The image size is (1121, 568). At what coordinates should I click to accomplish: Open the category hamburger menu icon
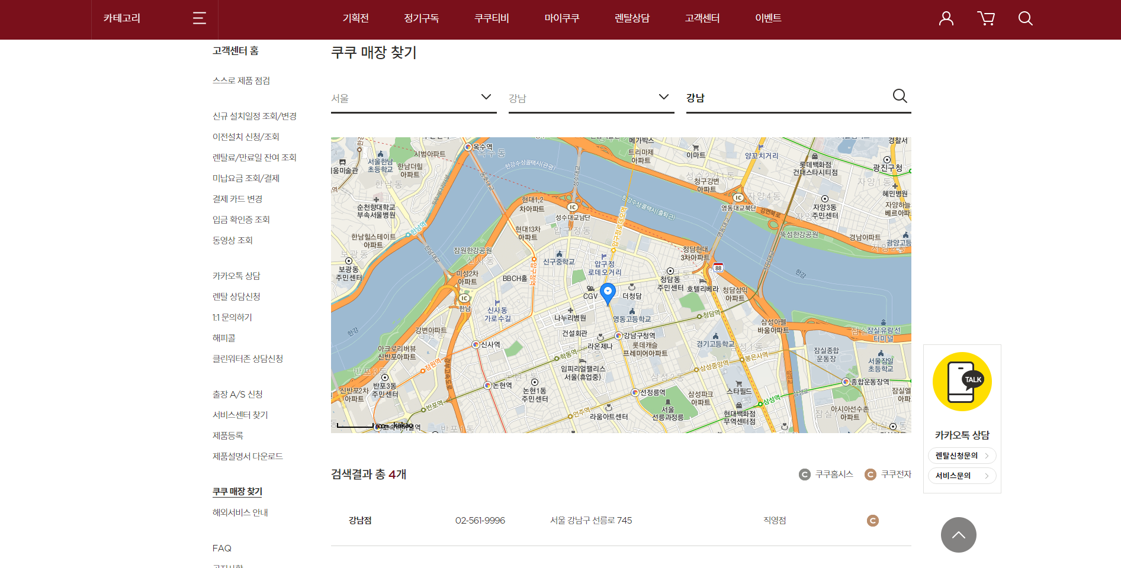point(200,18)
